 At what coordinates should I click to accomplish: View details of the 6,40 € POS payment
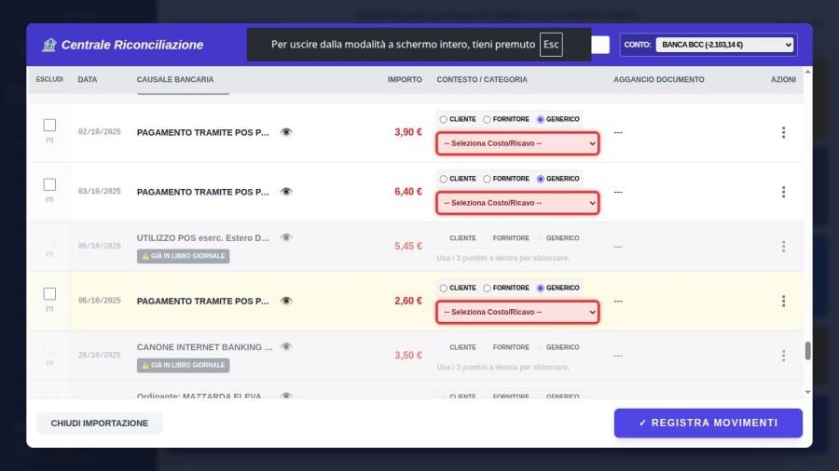tap(286, 192)
